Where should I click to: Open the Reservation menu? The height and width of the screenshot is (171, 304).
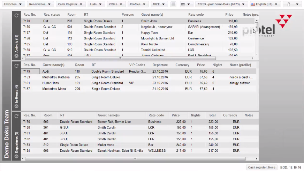coord(40,4)
